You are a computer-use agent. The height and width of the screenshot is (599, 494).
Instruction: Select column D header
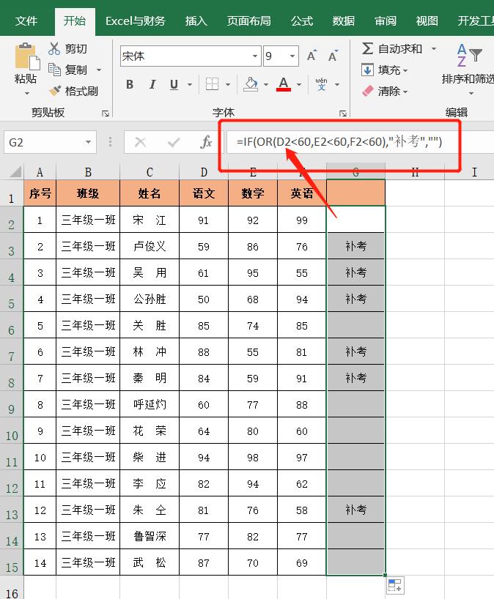pos(204,172)
